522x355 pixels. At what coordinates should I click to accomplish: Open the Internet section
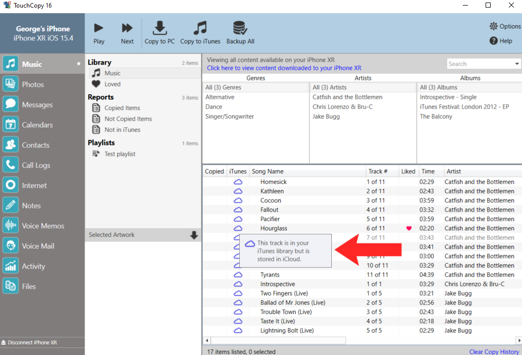point(42,185)
